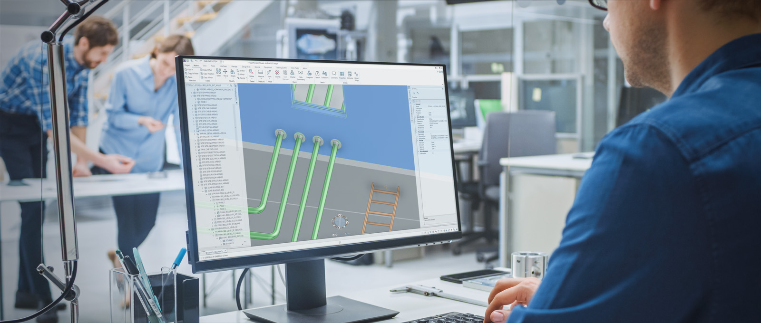This screenshot has height=323, width=761.
Task: Open the Admin ribbon tab
Action: (305, 68)
